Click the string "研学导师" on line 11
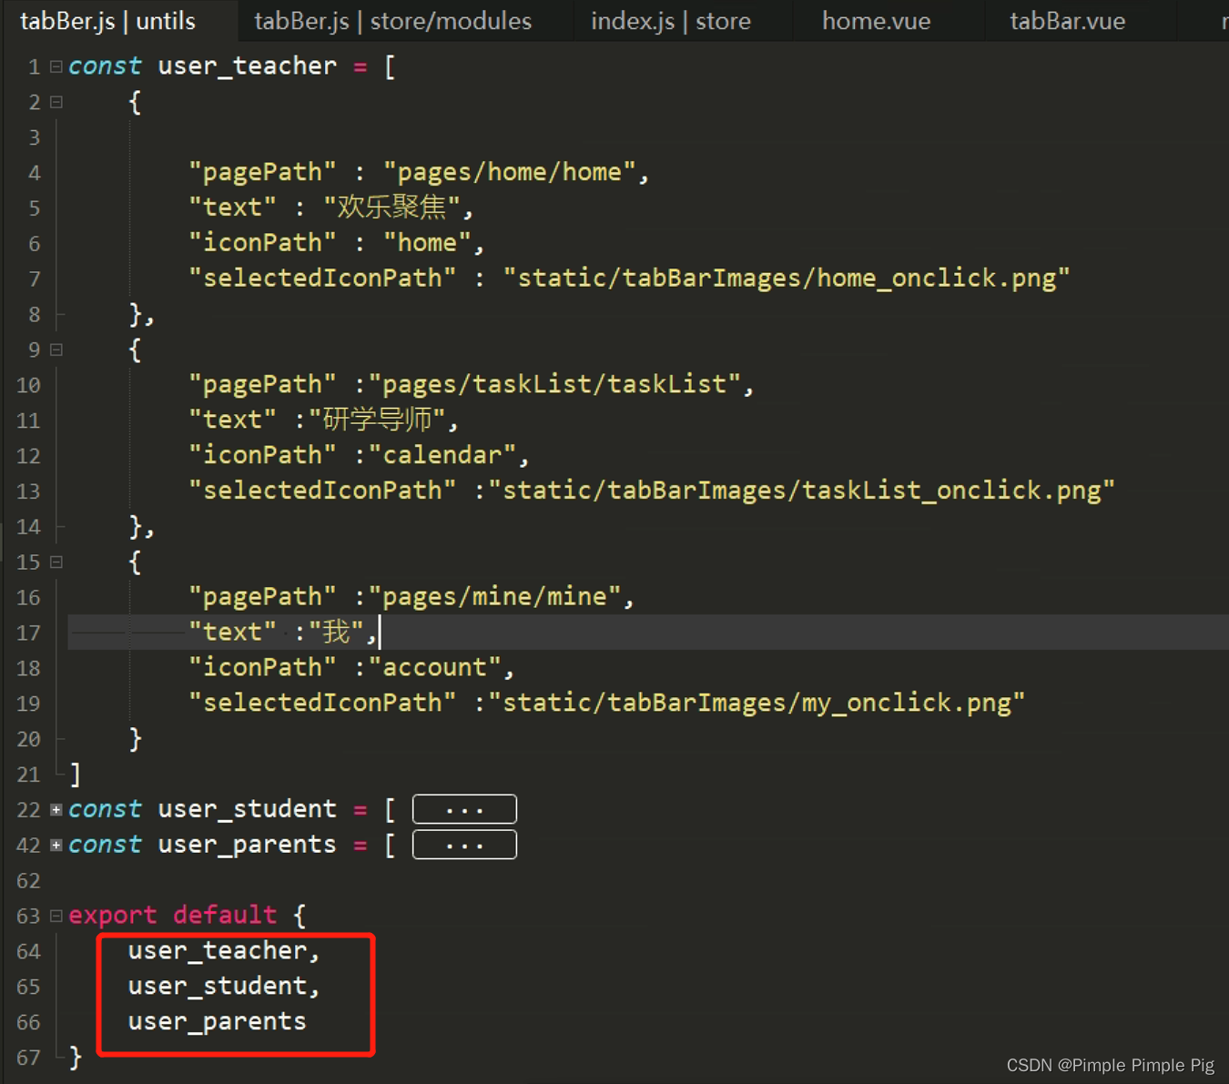 [x=377, y=420]
